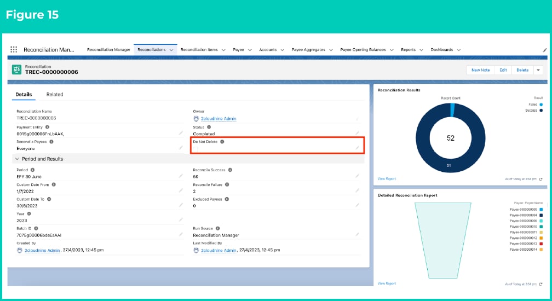Open the Reports navigation tab
Image resolution: width=552 pixels, height=301 pixels.
[409, 50]
